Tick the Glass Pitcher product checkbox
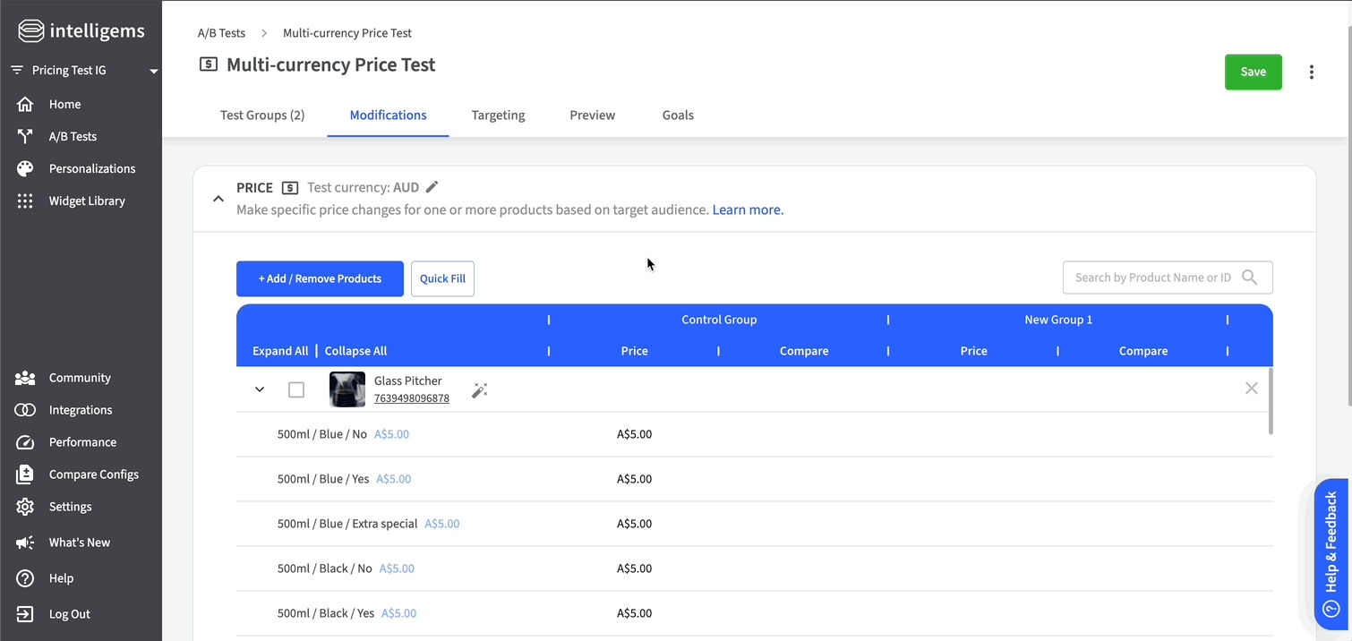Image resolution: width=1352 pixels, height=641 pixels. pyautogui.click(x=296, y=390)
